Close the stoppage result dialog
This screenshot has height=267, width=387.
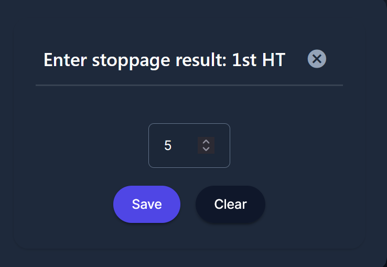point(317,59)
